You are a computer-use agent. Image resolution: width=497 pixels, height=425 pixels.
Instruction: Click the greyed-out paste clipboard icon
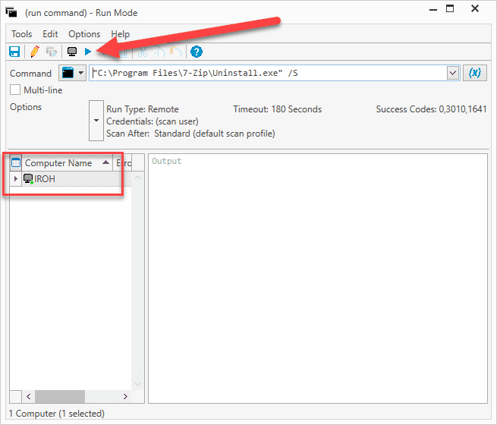click(x=176, y=52)
